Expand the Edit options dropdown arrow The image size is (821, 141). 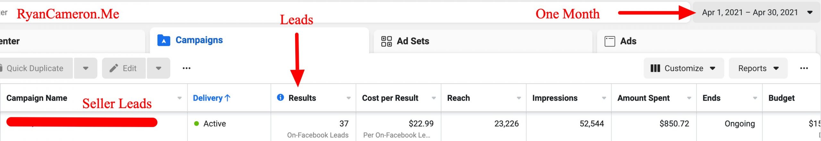158,68
